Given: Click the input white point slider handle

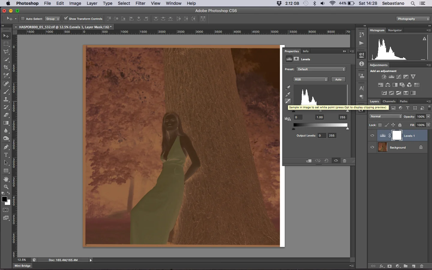Looking at the screenshot, I should point(348,111).
